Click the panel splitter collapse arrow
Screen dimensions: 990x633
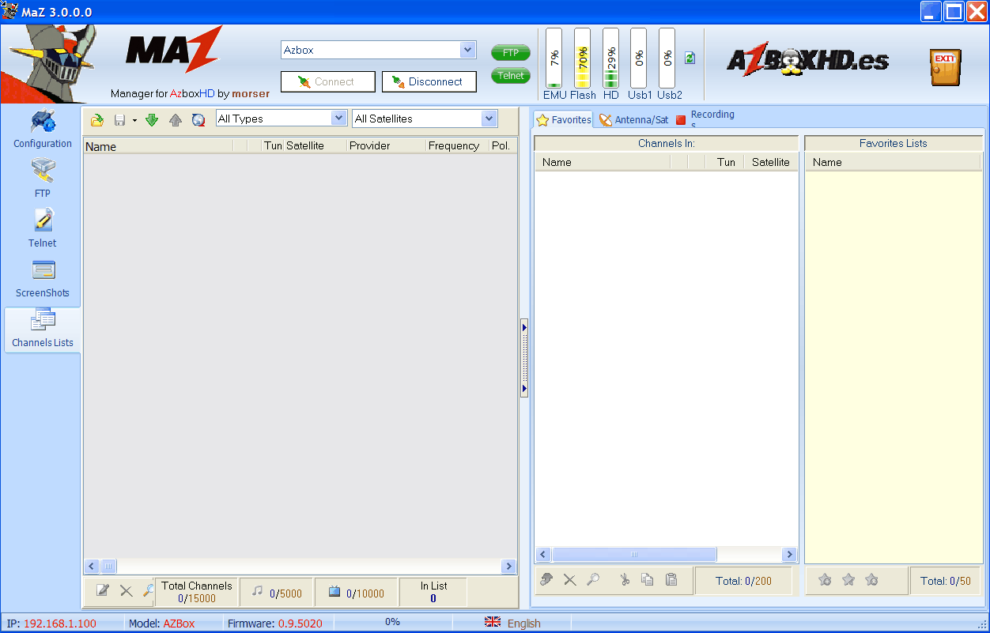click(x=524, y=326)
